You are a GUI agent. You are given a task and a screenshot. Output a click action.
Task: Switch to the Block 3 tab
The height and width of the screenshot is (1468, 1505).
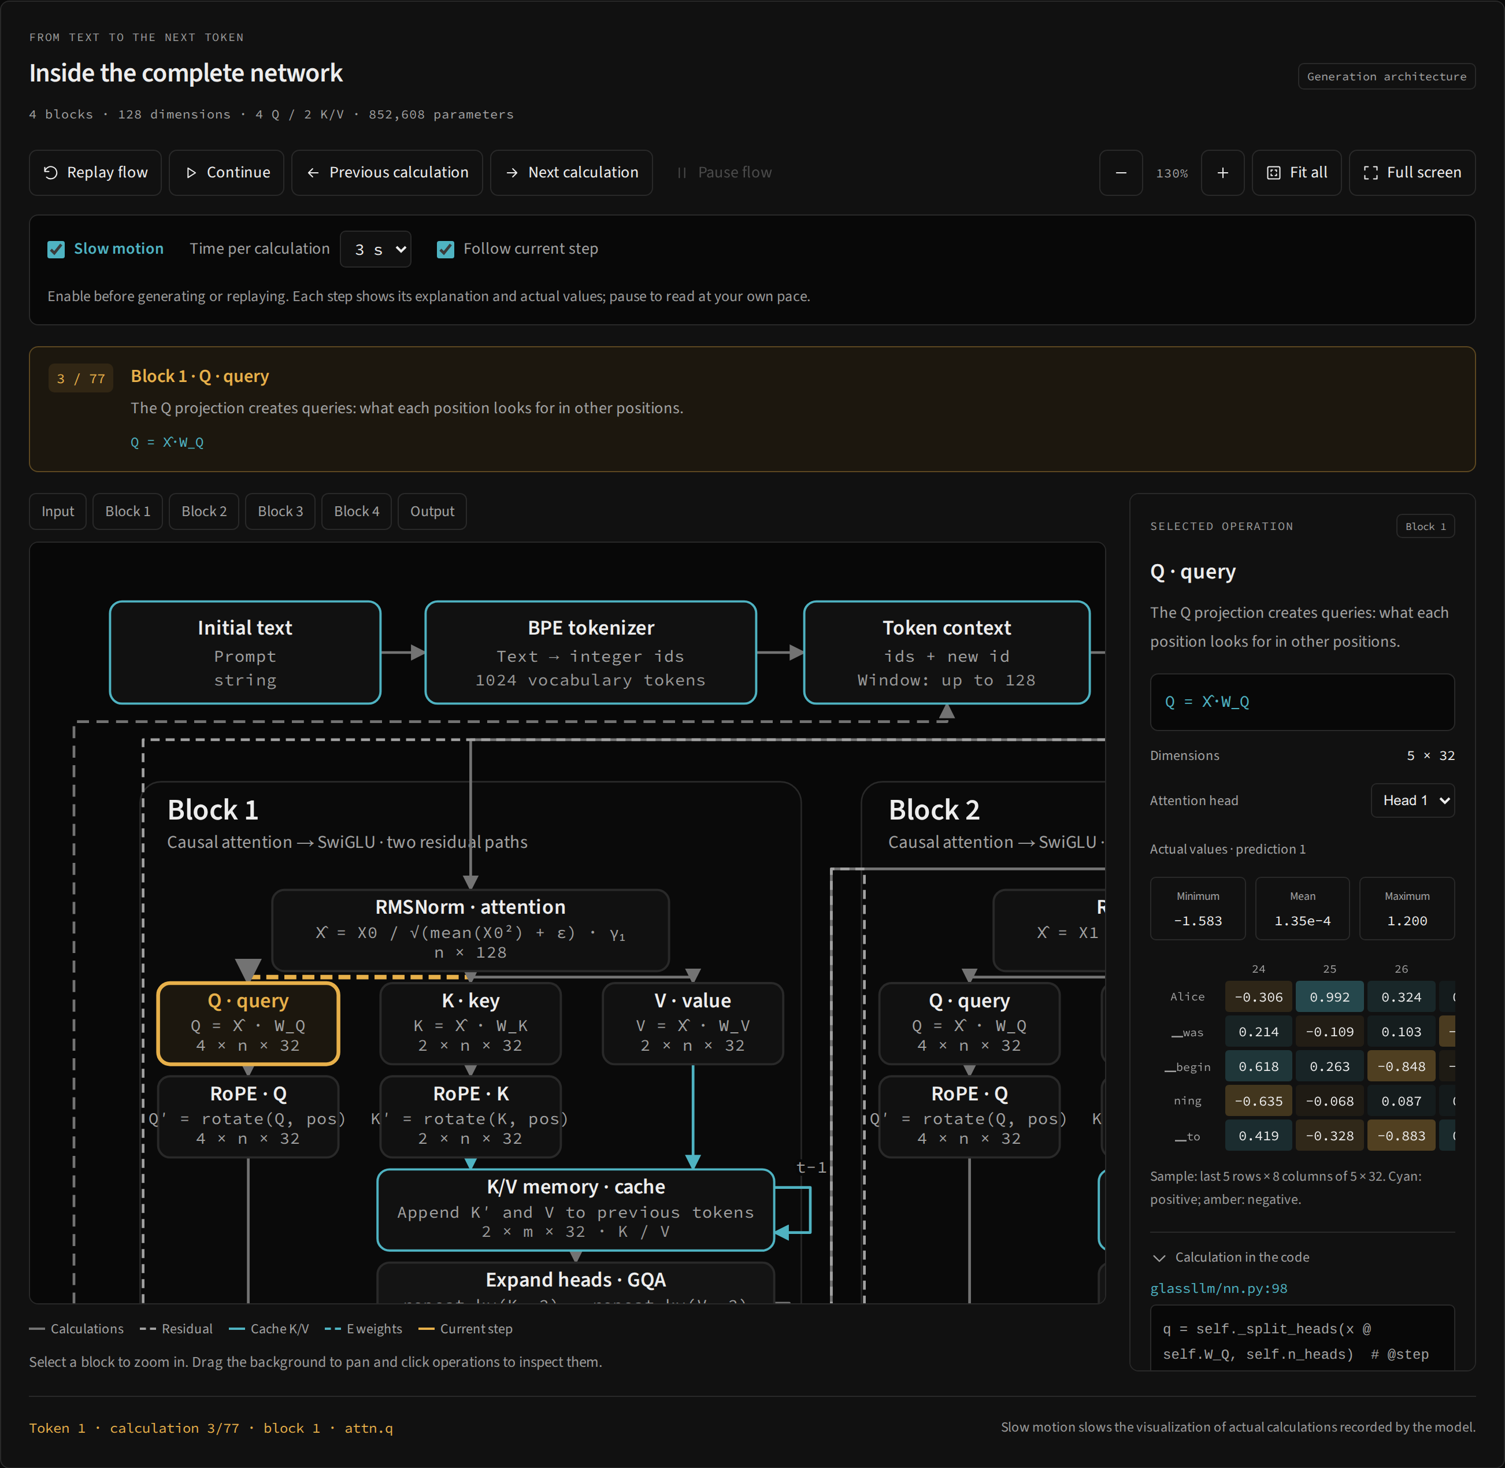(x=281, y=511)
